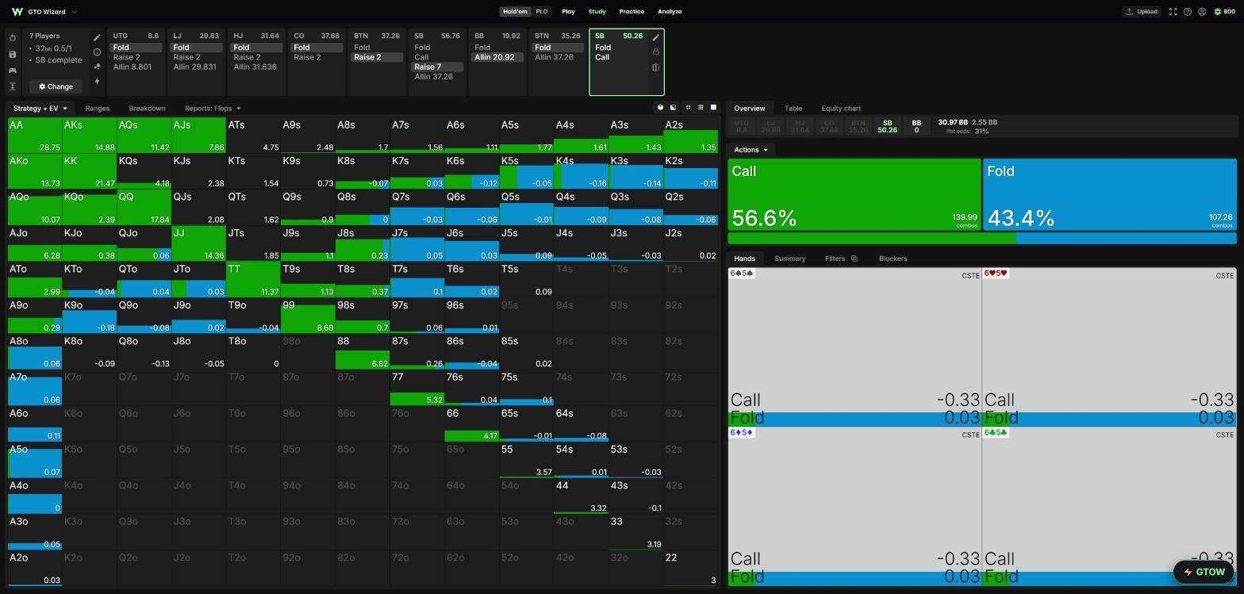Open the help question mark icon

(1188, 12)
